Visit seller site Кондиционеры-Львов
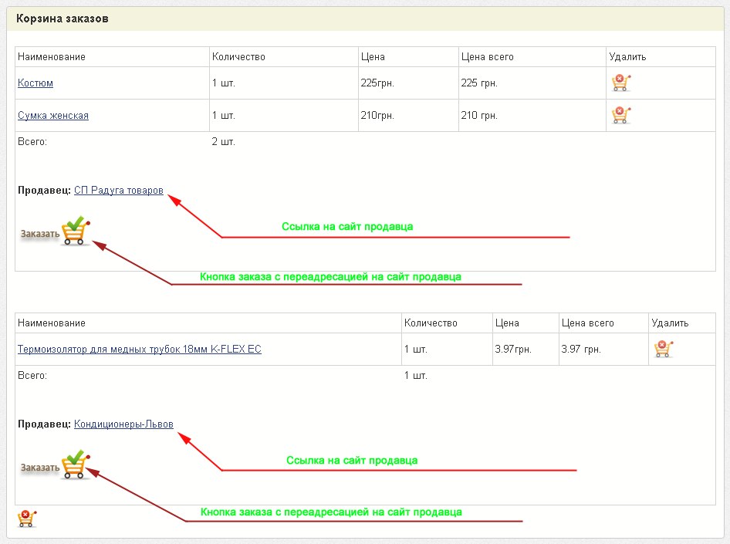 [123, 424]
